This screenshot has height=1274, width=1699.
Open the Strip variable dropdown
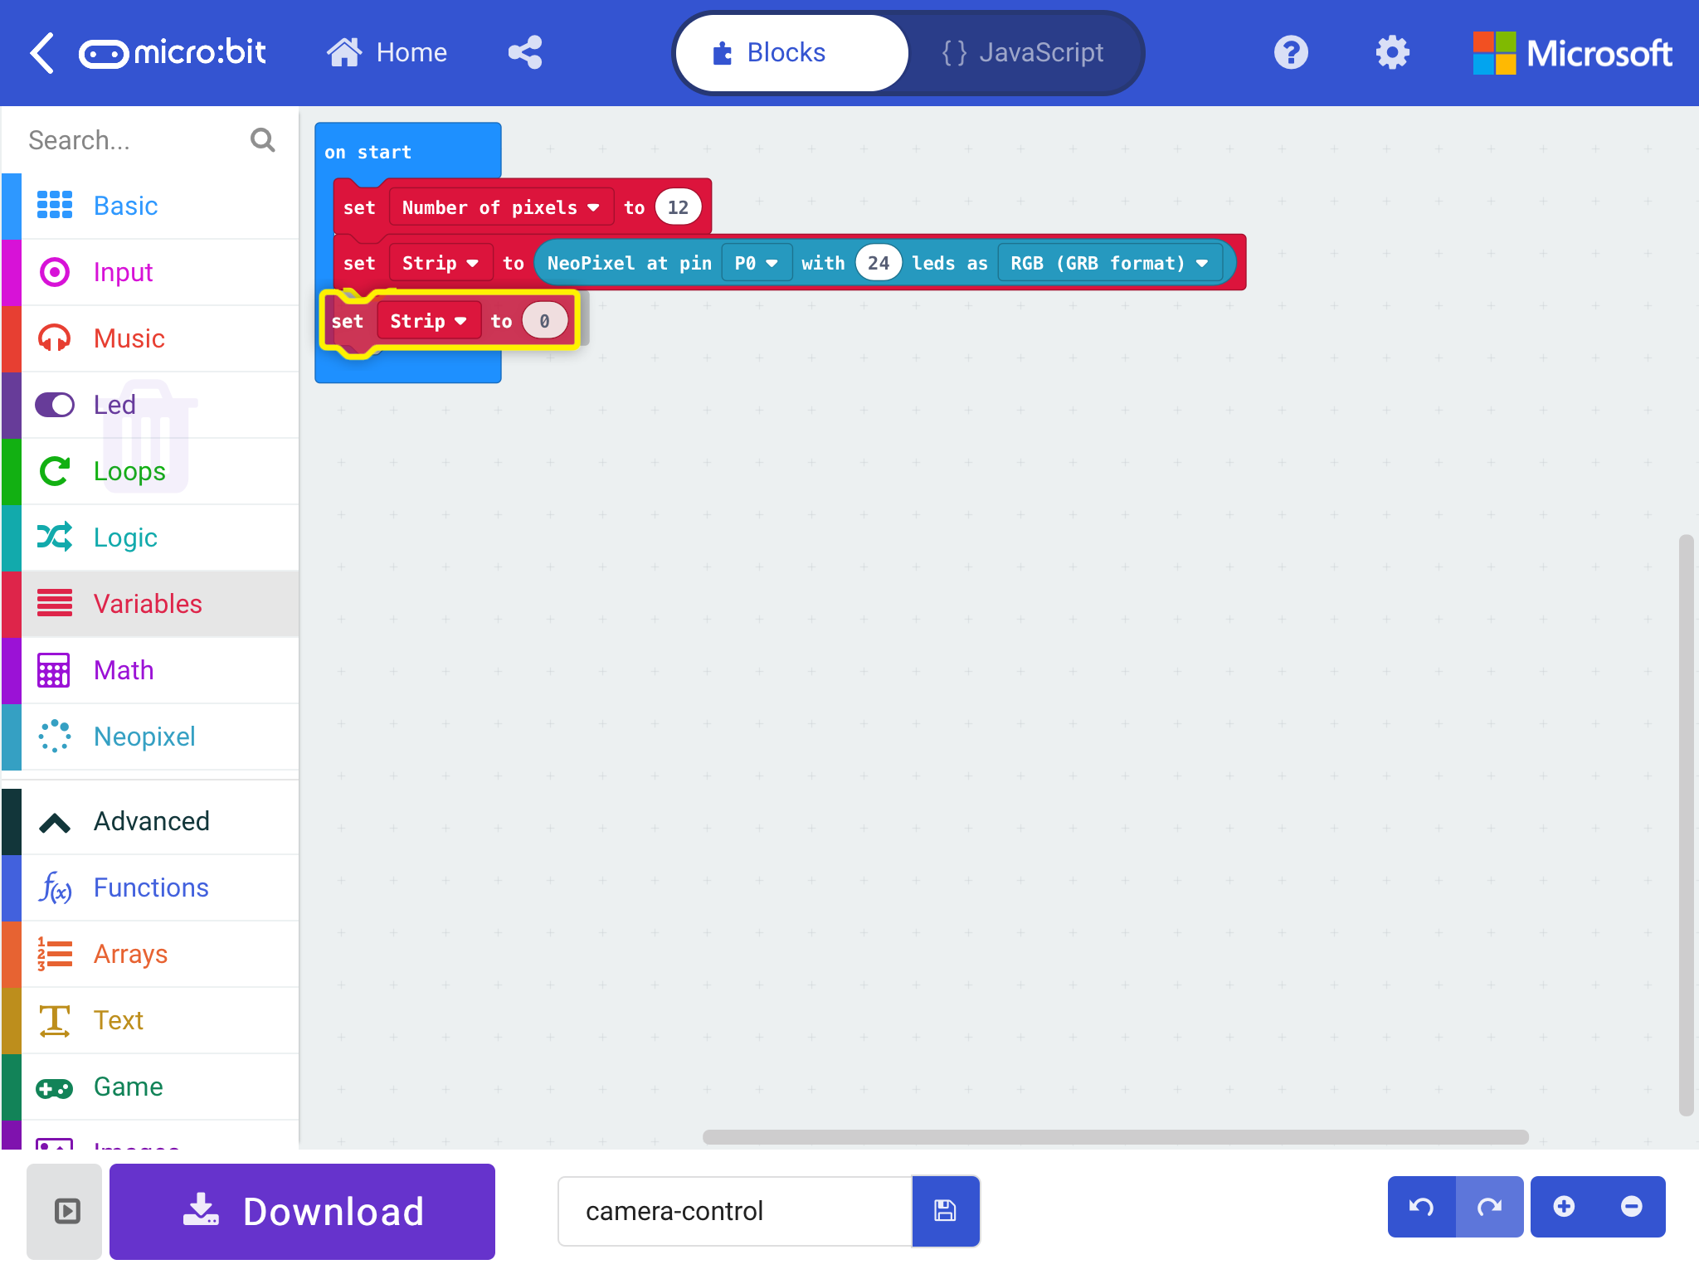click(441, 263)
